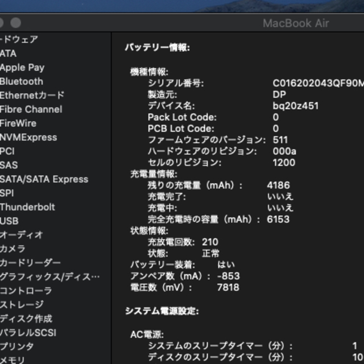Choose the Ethernetカード sidebar item
This screenshot has height=364, width=364.
pyautogui.click(x=32, y=95)
